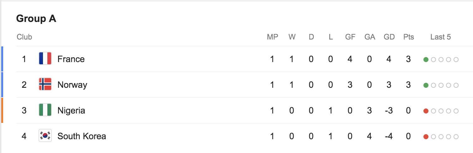Click the GD column header
The image size is (473, 153).
[389, 37]
